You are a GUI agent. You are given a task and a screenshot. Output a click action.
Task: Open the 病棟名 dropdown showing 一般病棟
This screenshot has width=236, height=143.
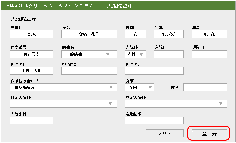point(89,54)
